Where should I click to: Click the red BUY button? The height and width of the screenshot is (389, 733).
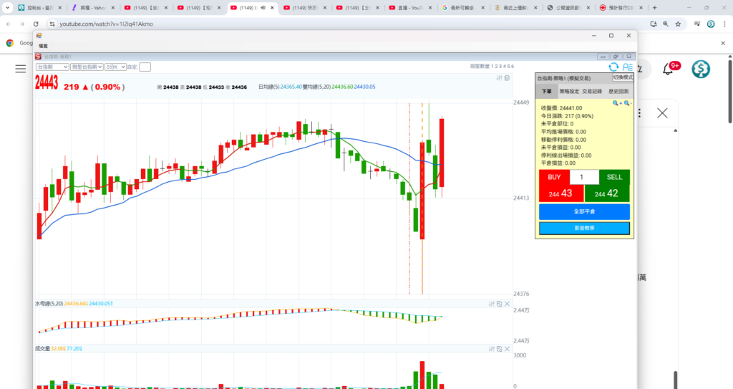click(x=555, y=177)
